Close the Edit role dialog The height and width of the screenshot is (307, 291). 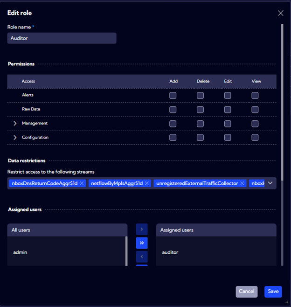280,13
